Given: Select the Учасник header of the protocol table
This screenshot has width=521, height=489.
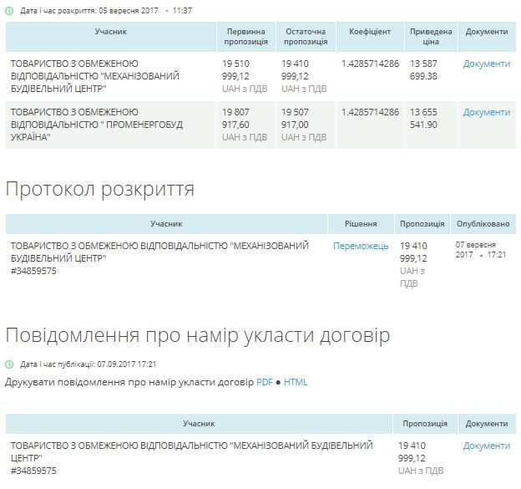Looking at the screenshot, I should point(166,224).
